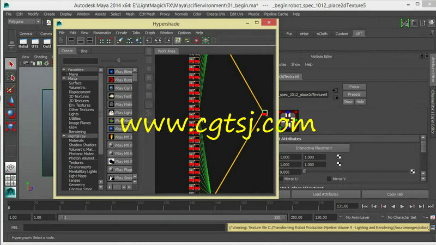Toggle the Mirror V checkbox
This screenshot has width=436, height=245.
pyautogui.click(x=329, y=179)
